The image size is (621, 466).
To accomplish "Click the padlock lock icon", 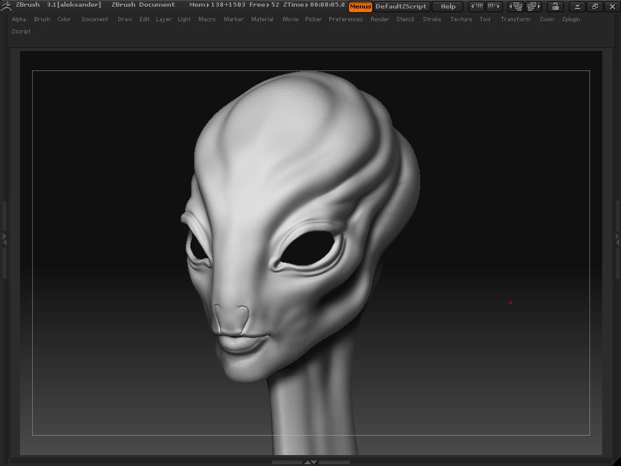I will click(x=556, y=6).
